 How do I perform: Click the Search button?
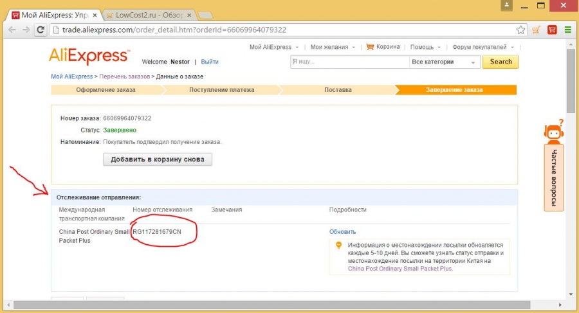(501, 62)
